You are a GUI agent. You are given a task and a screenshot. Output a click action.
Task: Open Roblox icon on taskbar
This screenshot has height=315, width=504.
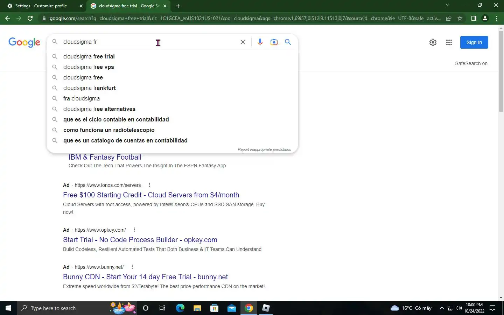tap(266, 308)
